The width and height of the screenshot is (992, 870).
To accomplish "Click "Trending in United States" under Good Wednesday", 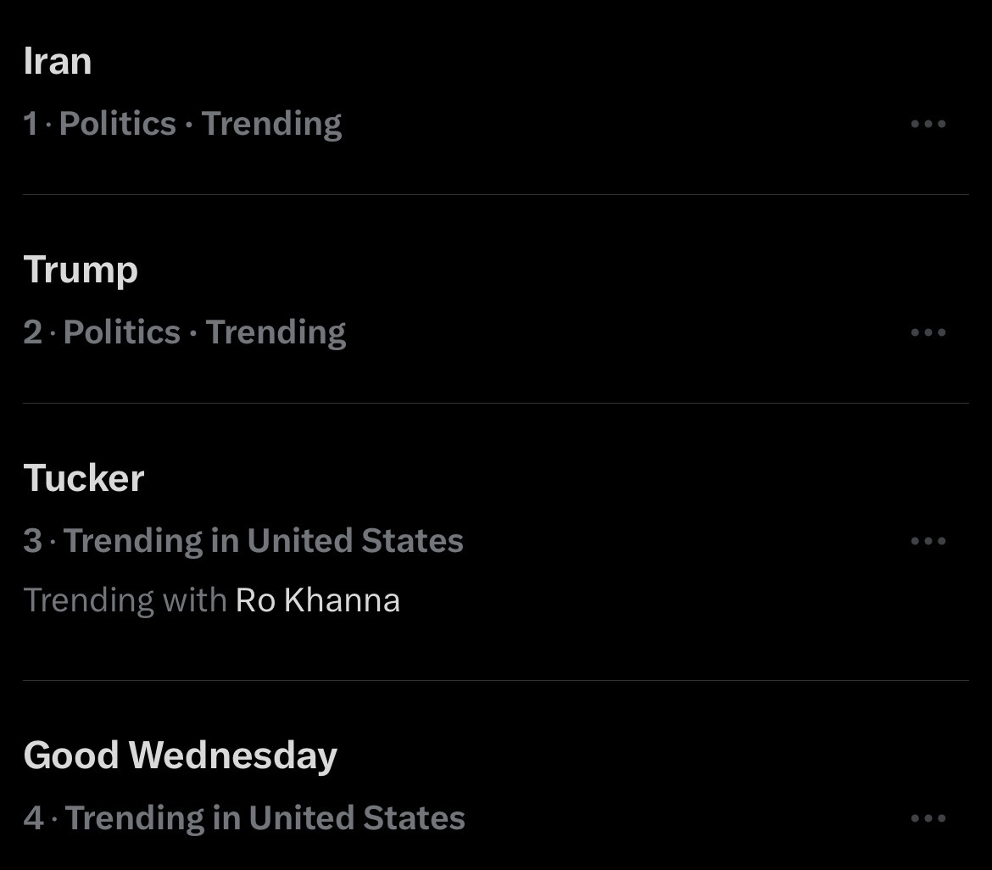I will tap(265, 818).
